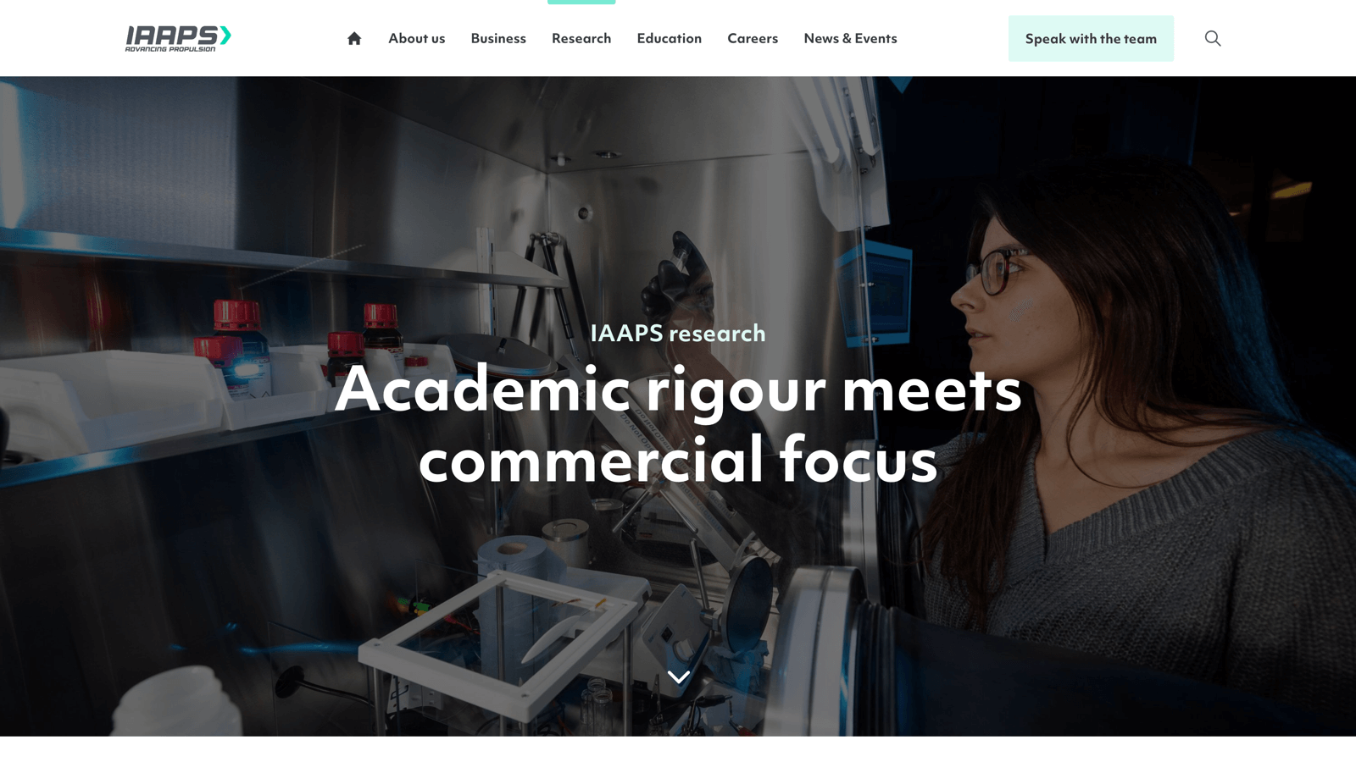Screen dimensions: 1356x762
Task: Click the teal arrow in IAAPS logo
Action: [225, 36]
